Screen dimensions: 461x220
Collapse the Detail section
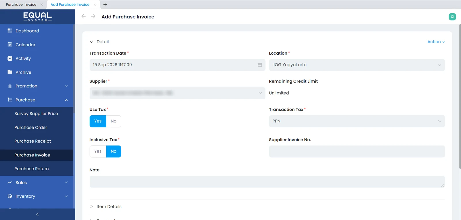(x=91, y=42)
